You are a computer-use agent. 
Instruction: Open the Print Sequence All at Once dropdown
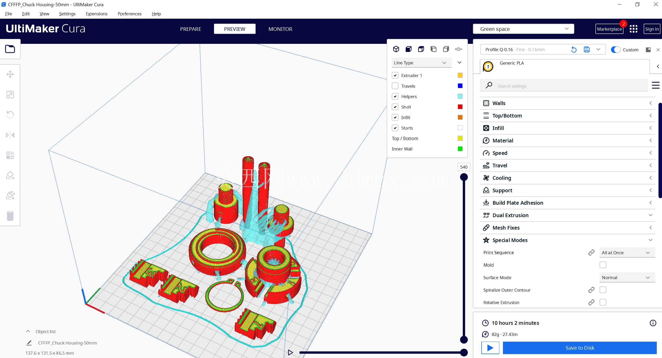tap(627, 252)
